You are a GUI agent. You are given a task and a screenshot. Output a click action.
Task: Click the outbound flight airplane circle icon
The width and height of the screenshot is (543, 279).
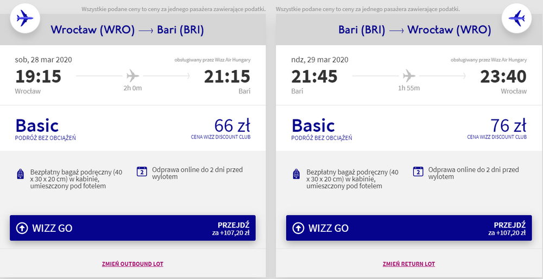[25, 18]
